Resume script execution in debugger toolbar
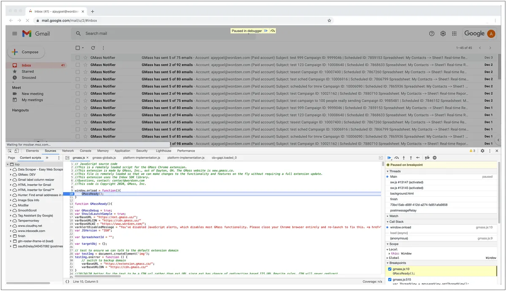507x293 pixels. point(390,157)
